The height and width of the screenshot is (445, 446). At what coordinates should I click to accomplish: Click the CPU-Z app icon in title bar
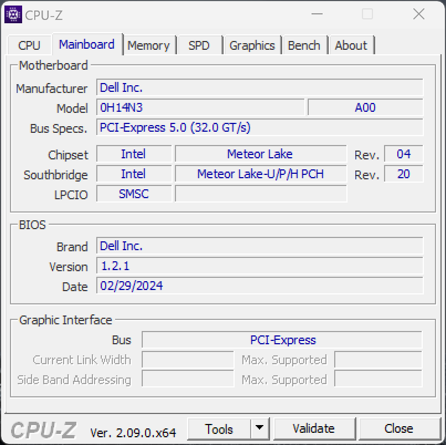click(13, 14)
